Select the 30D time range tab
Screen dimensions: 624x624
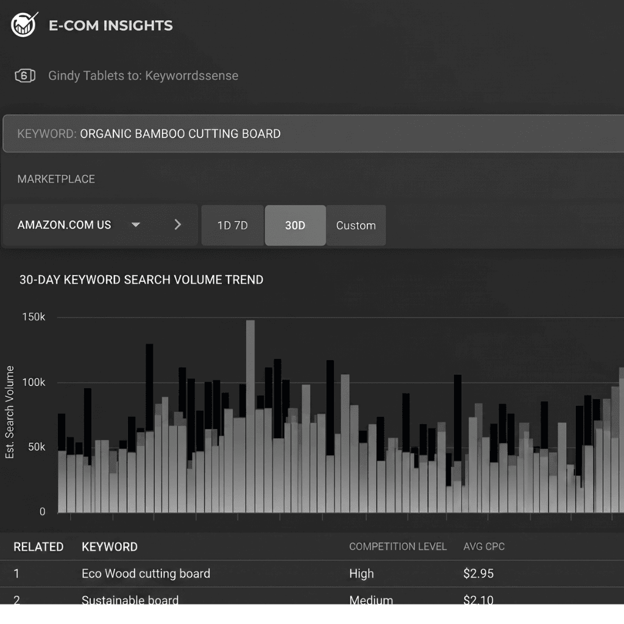click(x=296, y=225)
